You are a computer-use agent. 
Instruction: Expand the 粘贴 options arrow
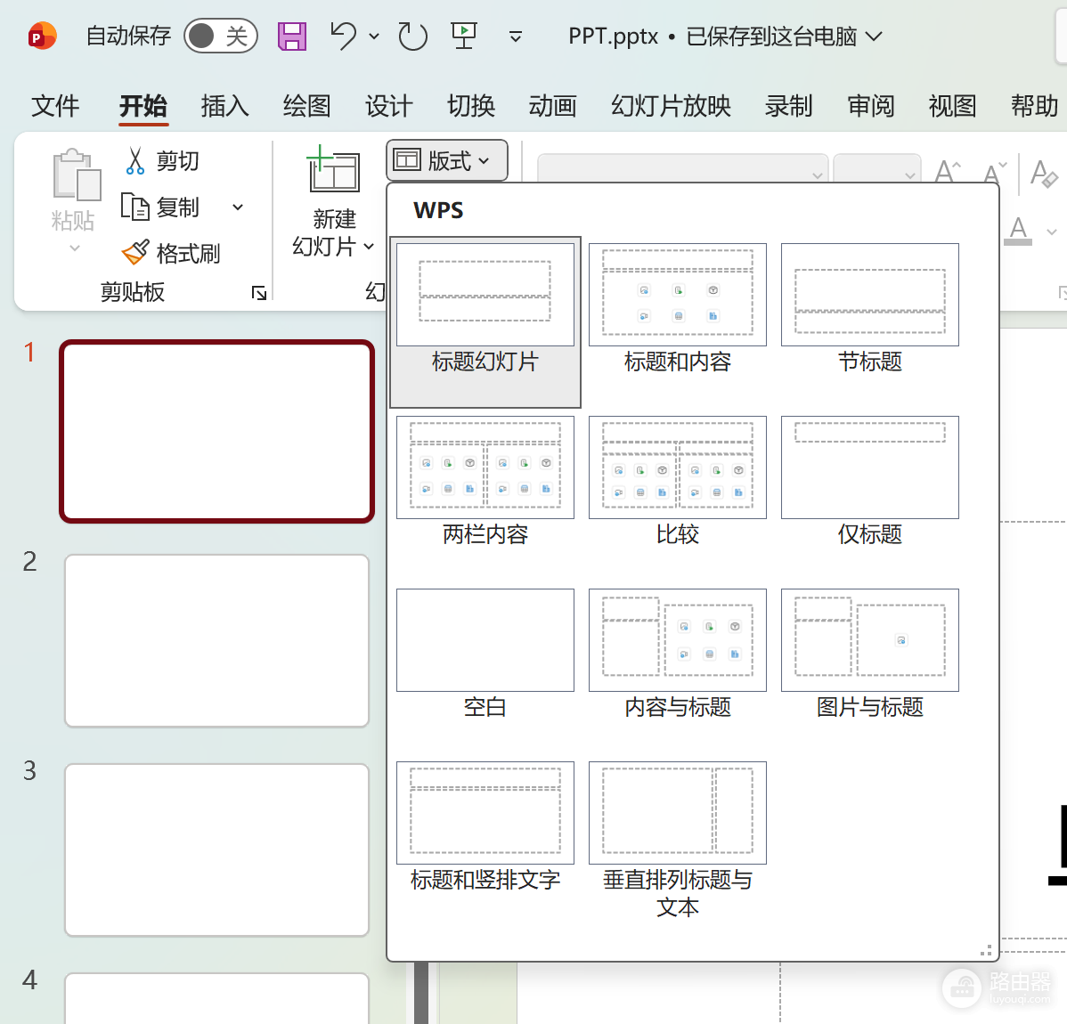[x=74, y=248]
